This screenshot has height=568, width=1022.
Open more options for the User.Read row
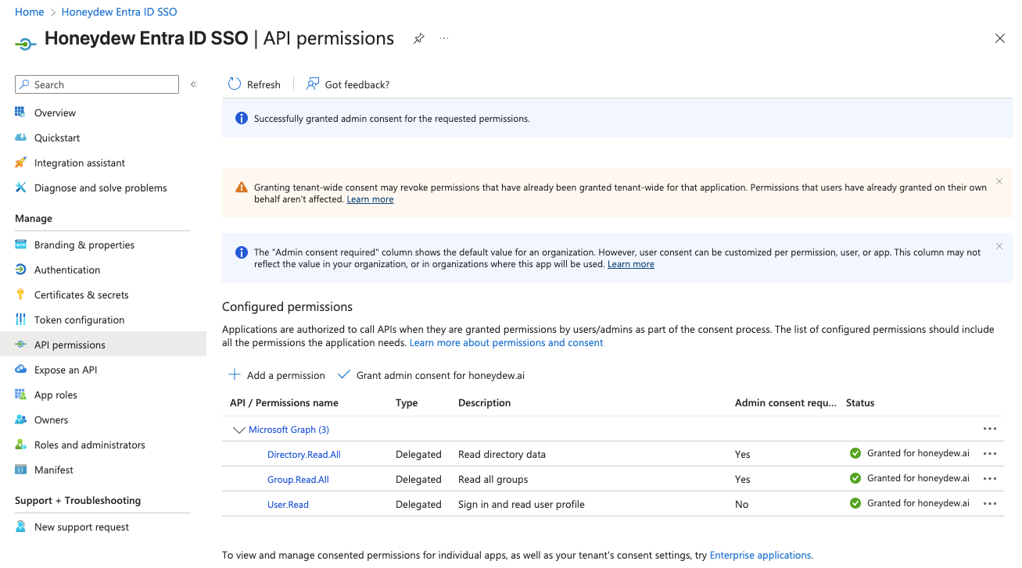990,504
